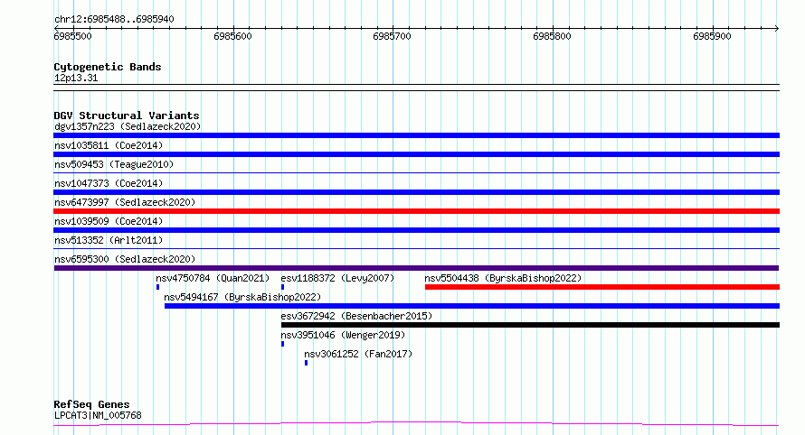This screenshot has width=805, height=435.
Task: Open nsv3951046 (Wenger2019) variant label
Action: coord(343,335)
